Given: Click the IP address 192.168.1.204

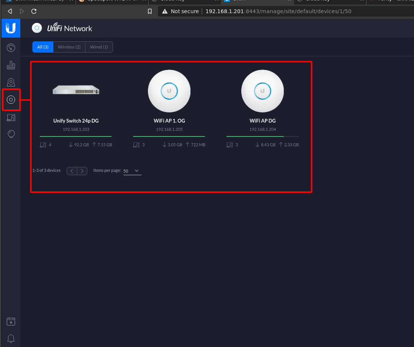Looking at the screenshot, I should tap(263, 129).
